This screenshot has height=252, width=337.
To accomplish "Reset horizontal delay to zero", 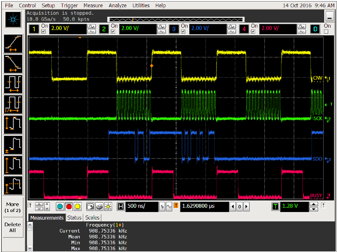I will 240,207.
